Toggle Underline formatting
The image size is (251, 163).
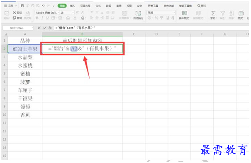47,18
